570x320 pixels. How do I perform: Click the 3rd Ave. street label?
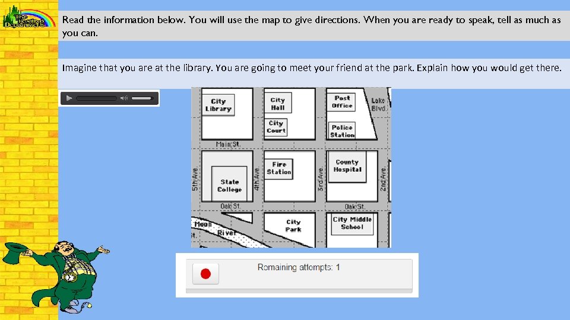(x=320, y=179)
